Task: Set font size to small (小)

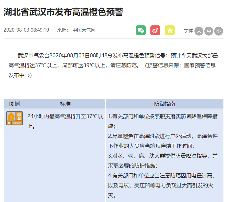Action: click(x=218, y=31)
